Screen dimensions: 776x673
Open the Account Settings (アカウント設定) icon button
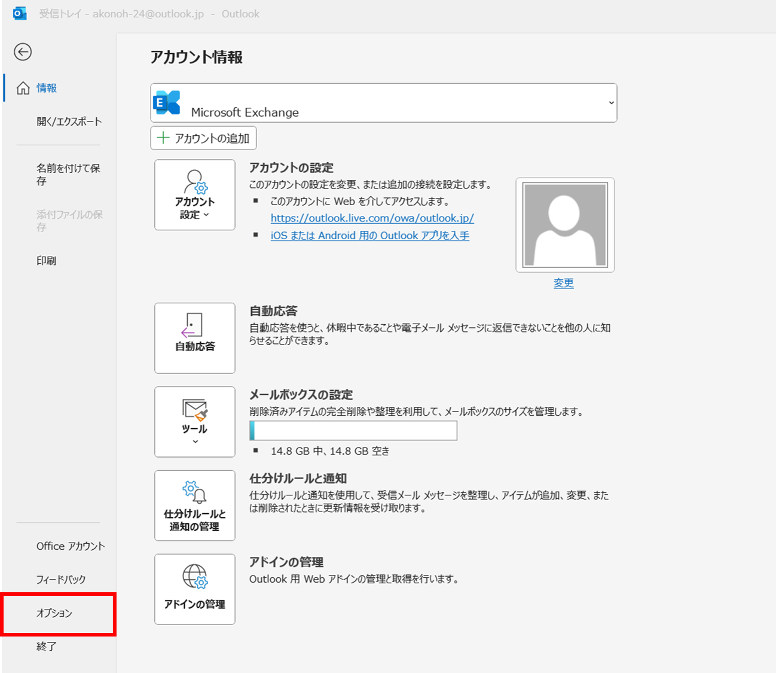195,195
